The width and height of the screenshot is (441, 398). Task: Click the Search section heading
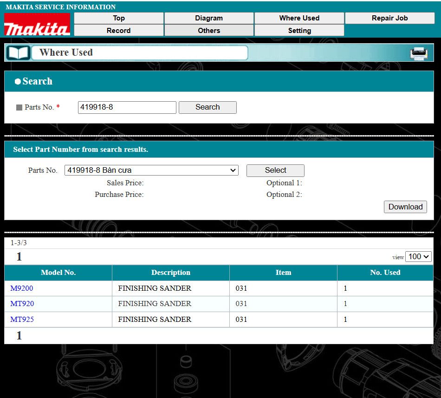point(37,81)
